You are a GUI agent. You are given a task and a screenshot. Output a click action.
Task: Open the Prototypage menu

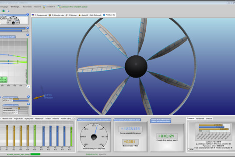[x=4, y=7]
